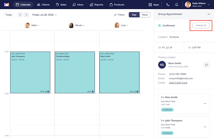
Task: Open Group Appointment more options dots
Action: click(209, 14)
